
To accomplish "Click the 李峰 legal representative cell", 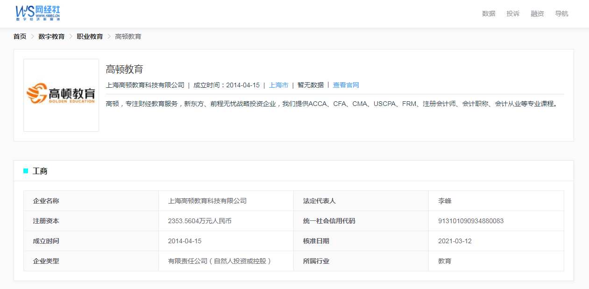I will 496,201.
